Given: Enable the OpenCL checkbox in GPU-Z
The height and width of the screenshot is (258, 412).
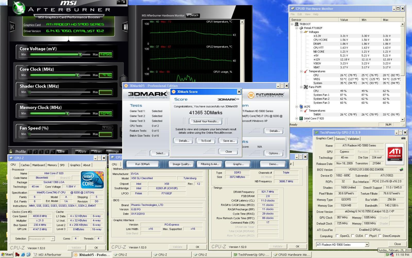Looking at the screenshot, I should point(337,236).
